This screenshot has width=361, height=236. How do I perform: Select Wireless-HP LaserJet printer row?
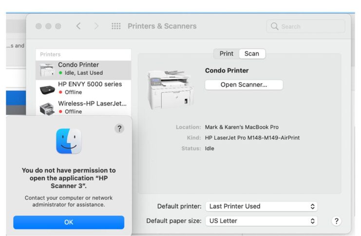pos(83,107)
